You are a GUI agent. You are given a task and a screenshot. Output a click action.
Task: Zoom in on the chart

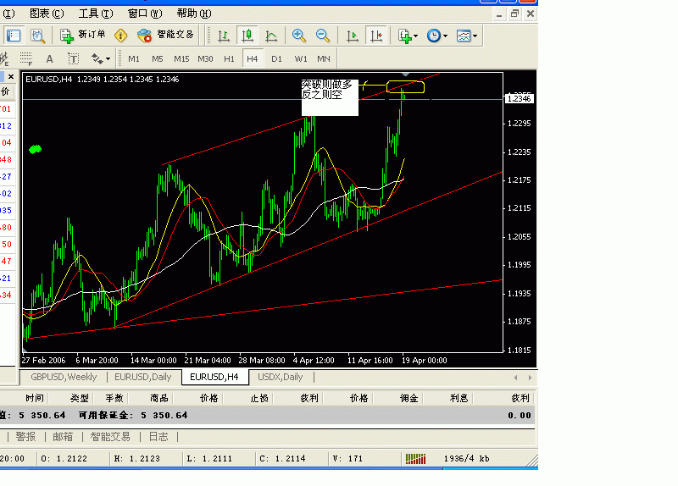point(299,36)
